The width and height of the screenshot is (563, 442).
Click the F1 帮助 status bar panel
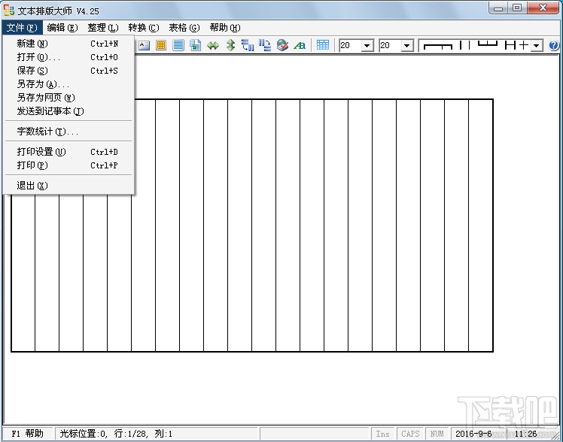coord(28,434)
